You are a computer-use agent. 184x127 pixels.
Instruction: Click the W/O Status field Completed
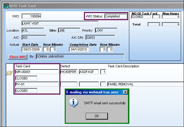pos(116,16)
